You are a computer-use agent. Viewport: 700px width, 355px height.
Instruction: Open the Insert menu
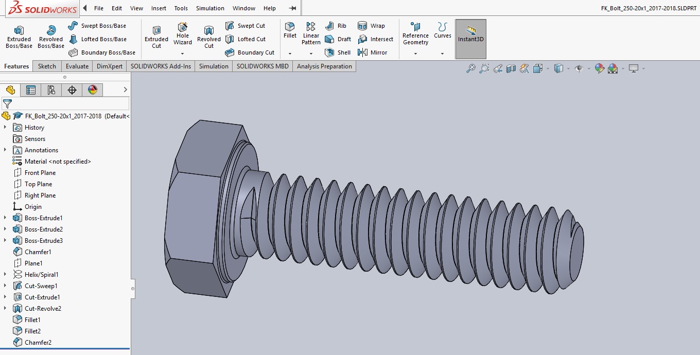pyautogui.click(x=159, y=8)
